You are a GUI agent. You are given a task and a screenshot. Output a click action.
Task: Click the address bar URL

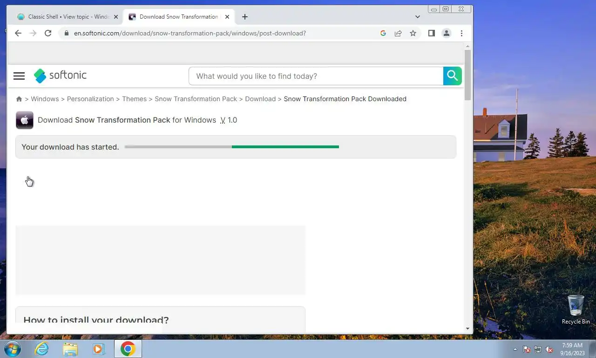pos(190,33)
